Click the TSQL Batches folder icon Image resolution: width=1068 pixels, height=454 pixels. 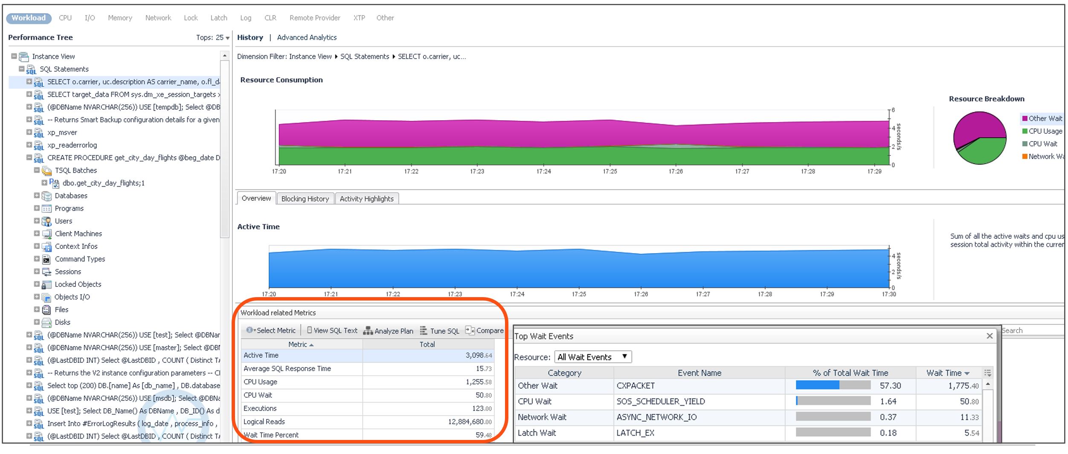tap(46, 171)
